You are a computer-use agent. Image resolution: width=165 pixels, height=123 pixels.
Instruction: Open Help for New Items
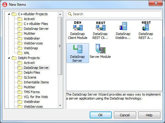point(149,115)
